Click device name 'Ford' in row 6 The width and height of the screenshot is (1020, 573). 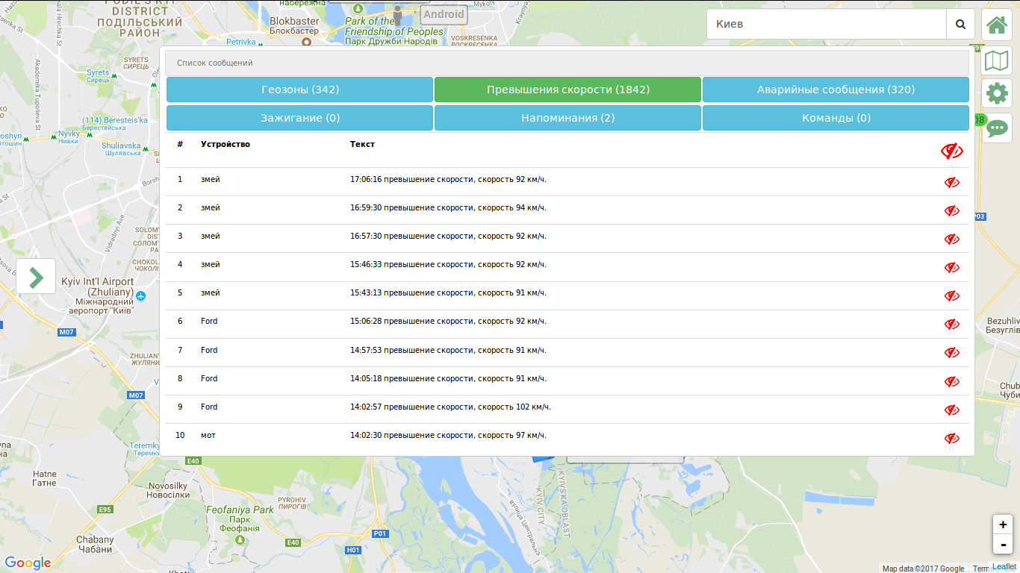(x=209, y=321)
